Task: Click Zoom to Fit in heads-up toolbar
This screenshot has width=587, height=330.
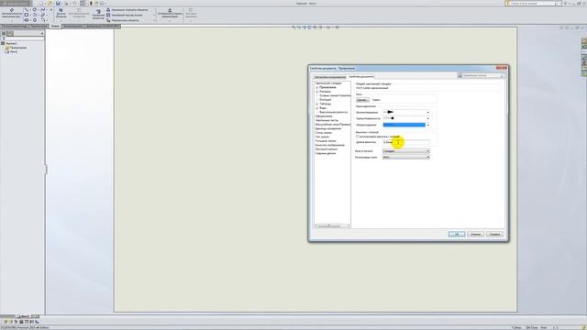Action: point(293,27)
